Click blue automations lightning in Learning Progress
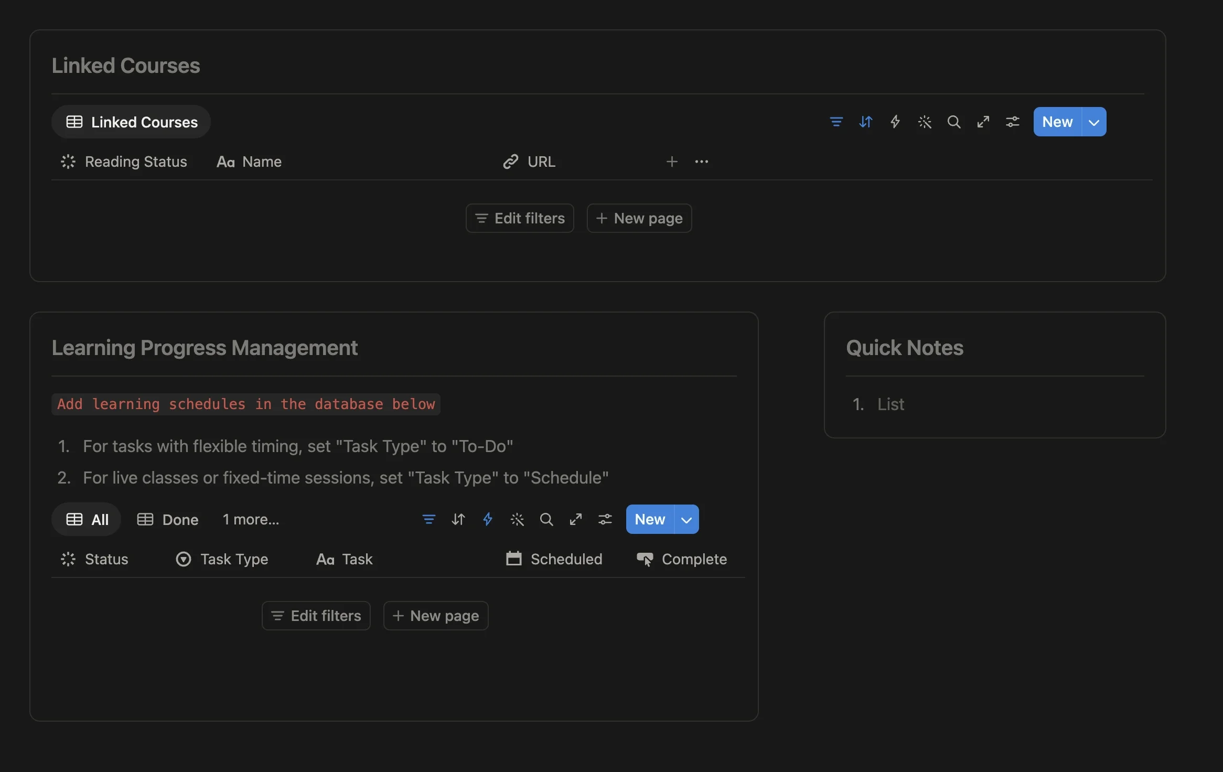Image resolution: width=1223 pixels, height=772 pixels. (487, 519)
